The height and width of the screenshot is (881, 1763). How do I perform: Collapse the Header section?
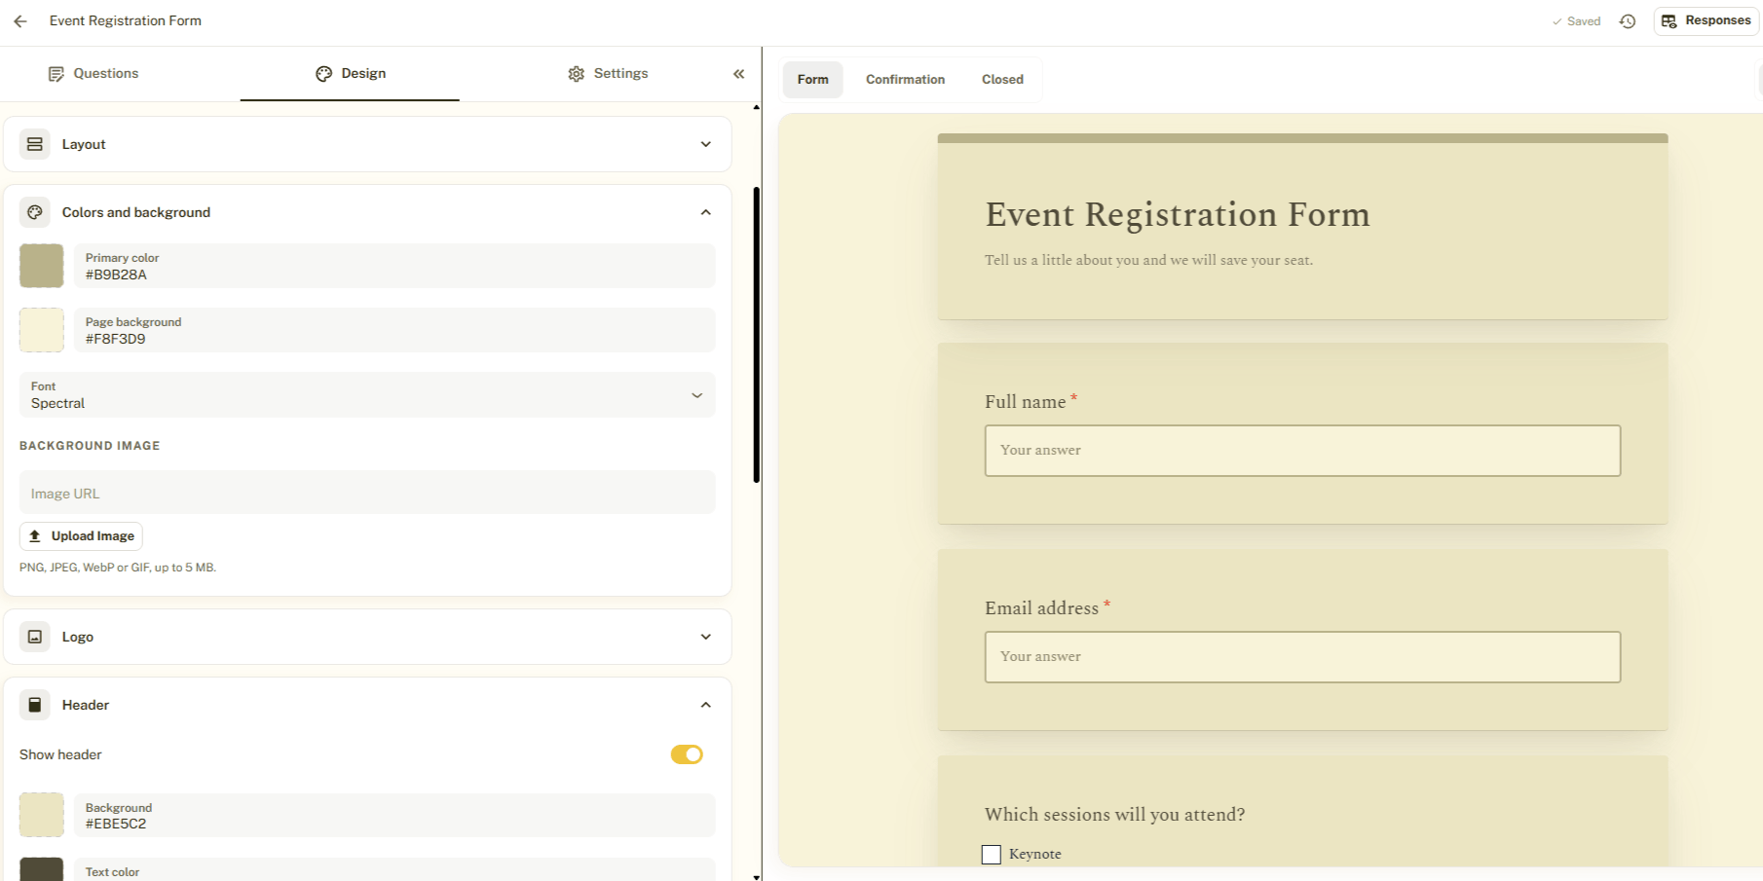tap(706, 705)
